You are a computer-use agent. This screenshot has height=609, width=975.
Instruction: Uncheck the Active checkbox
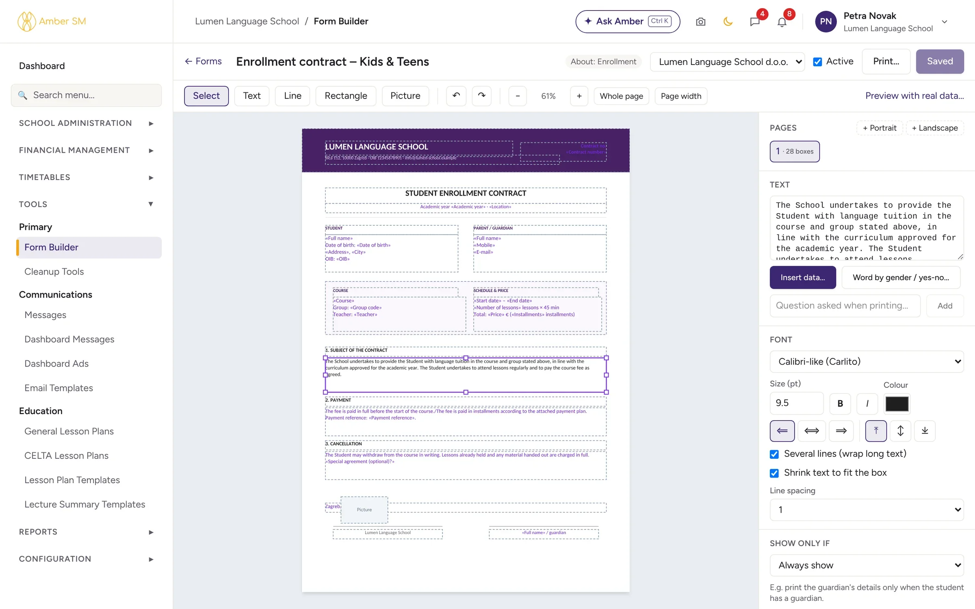817,62
